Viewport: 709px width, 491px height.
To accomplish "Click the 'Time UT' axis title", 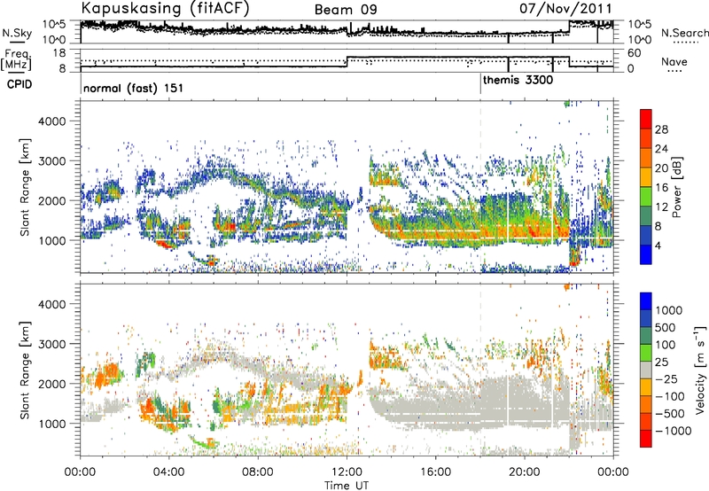I will coord(347,486).
